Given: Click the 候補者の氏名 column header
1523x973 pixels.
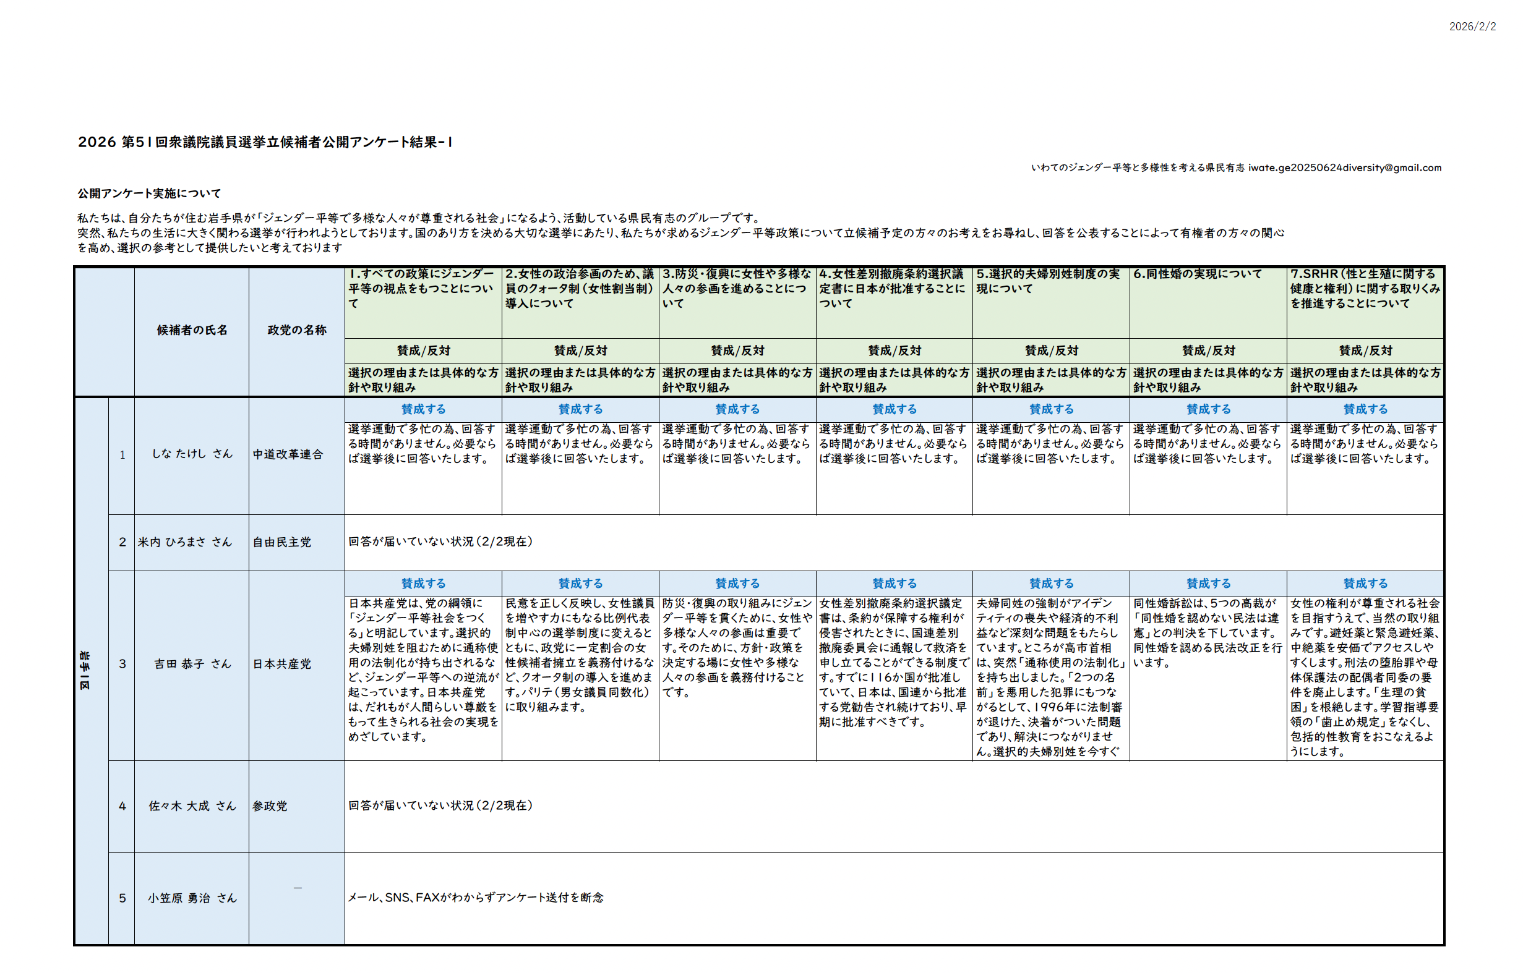Looking at the screenshot, I should [192, 330].
